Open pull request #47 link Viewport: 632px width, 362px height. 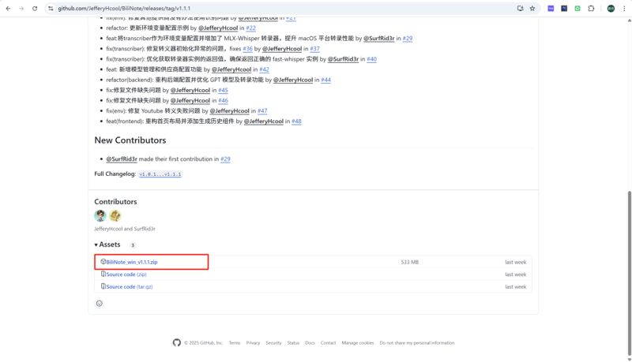[x=262, y=111]
